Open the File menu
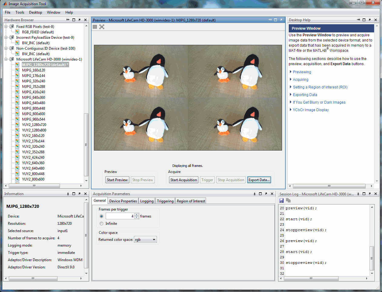The height and width of the screenshot is (292, 382). 8,12
